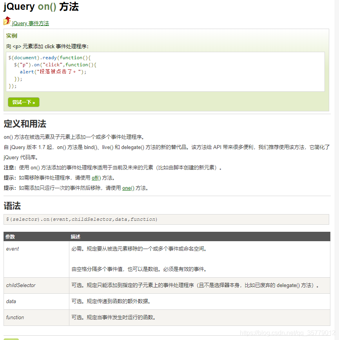Select the data parameter row

pos(11,301)
